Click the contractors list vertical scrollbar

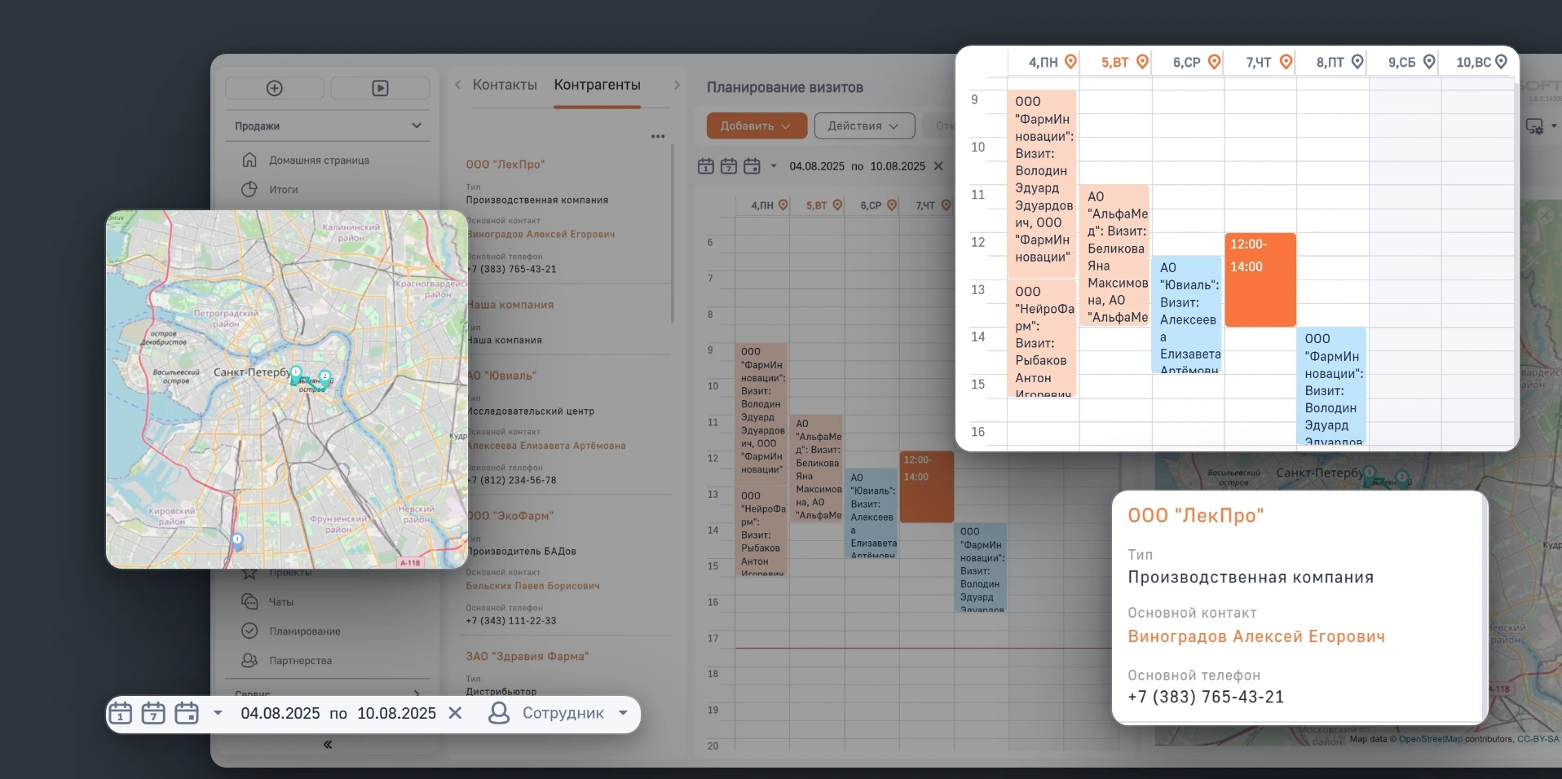(673, 234)
